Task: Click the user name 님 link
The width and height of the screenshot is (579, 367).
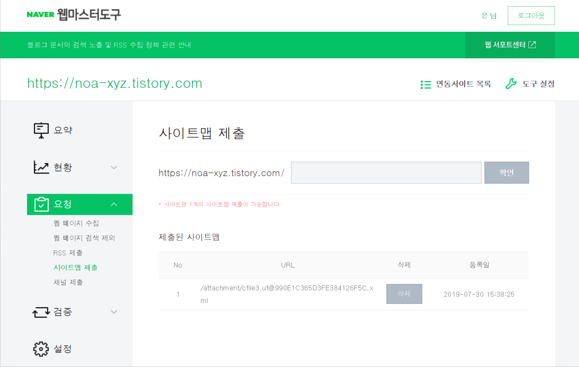Action: coord(489,16)
